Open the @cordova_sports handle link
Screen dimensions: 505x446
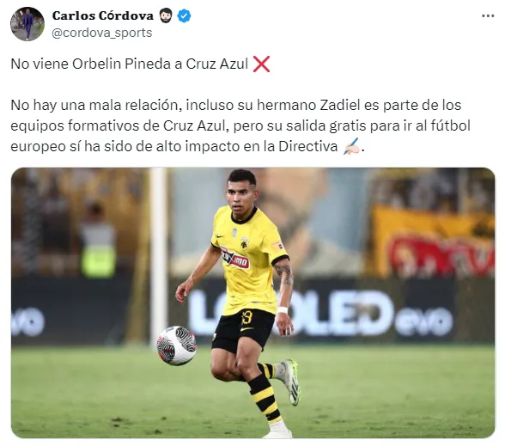click(x=101, y=33)
